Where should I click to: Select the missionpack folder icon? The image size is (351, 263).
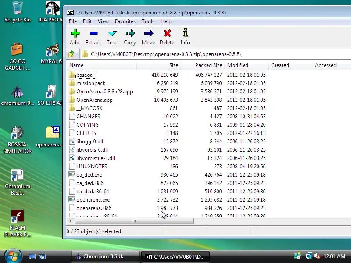(72, 83)
